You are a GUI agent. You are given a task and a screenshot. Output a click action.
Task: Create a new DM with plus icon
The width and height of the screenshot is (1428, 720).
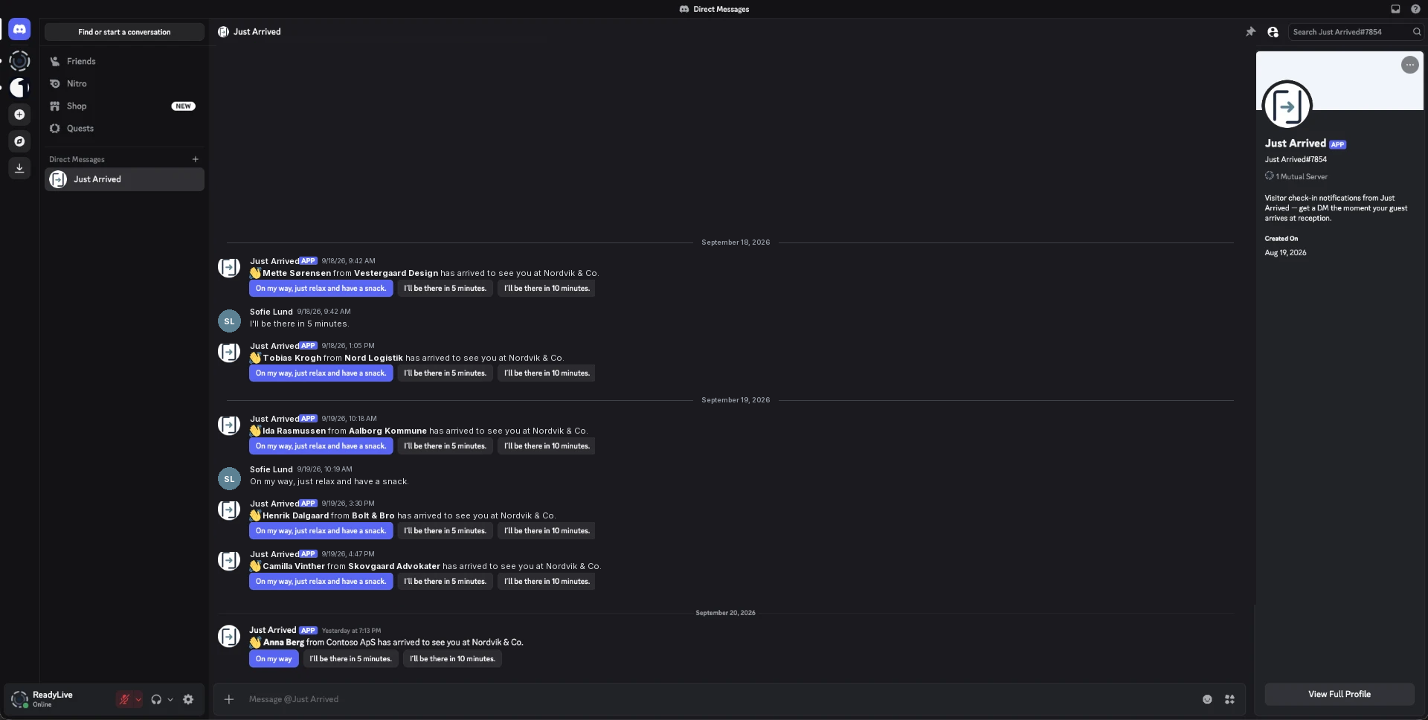(196, 159)
